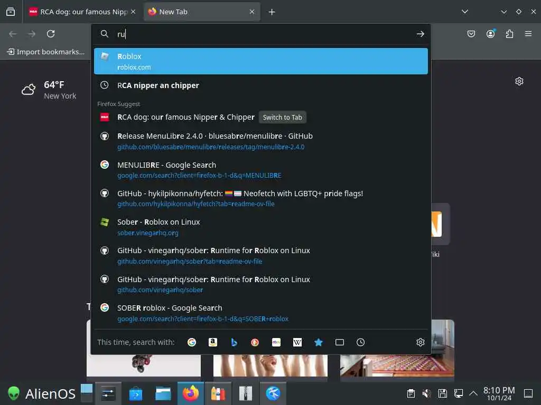Open the archive manager taskbar icon
This screenshot has height=405, width=541.
pyautogui.click(x=245, y=393)
